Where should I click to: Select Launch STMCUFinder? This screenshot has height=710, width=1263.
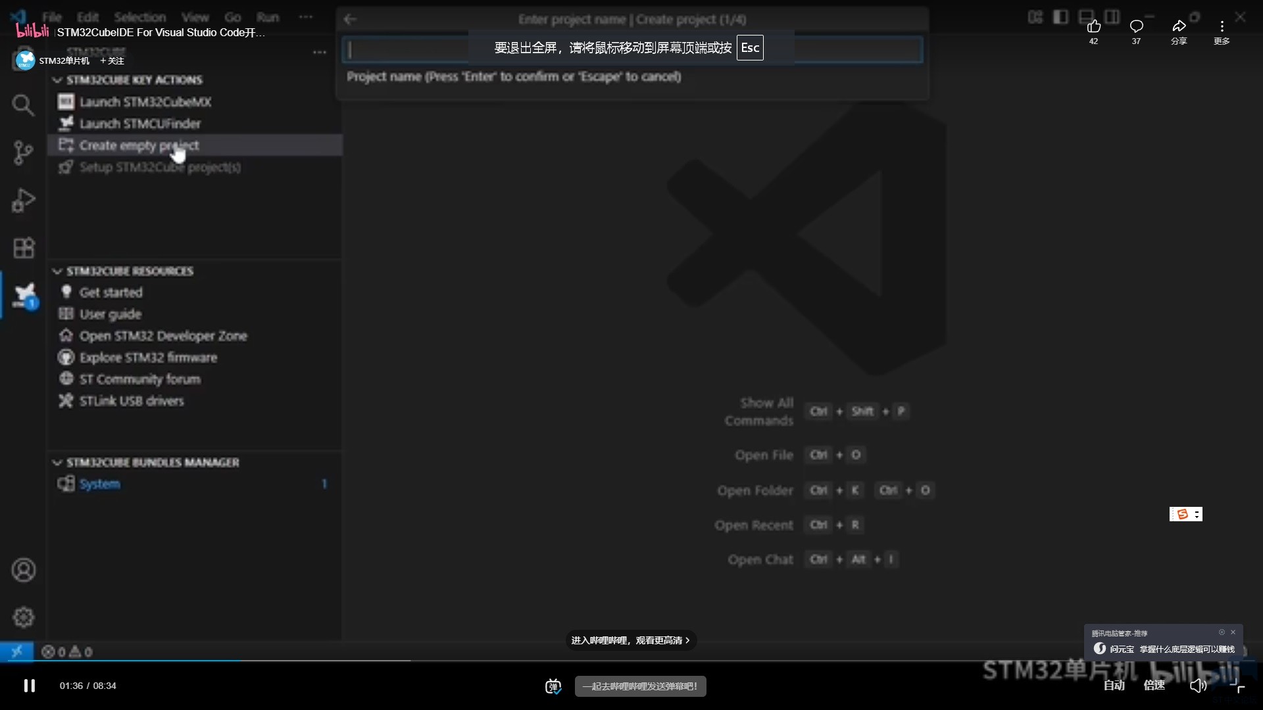(195, 124)
